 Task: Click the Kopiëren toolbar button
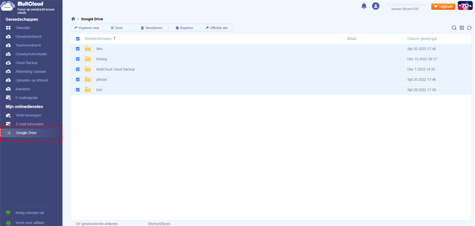(x=184, y=28)
